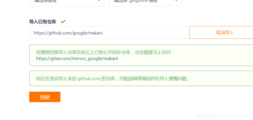Focus the repository URL import field

tap(109, 32)
